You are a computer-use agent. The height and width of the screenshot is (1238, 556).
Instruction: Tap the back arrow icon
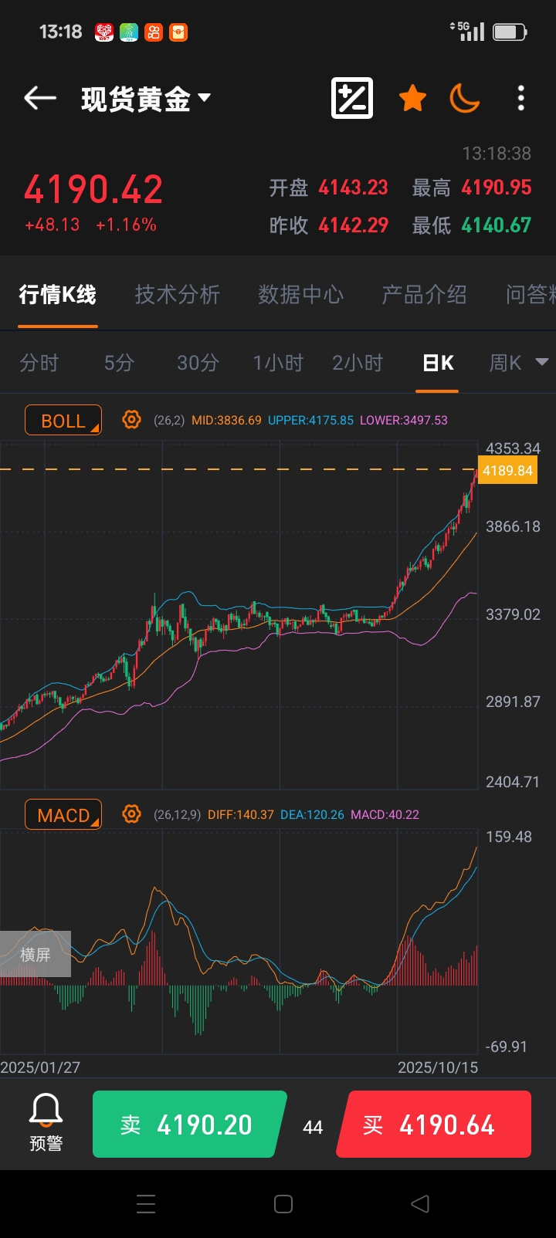pyautogui.click(x=40, y=98)
